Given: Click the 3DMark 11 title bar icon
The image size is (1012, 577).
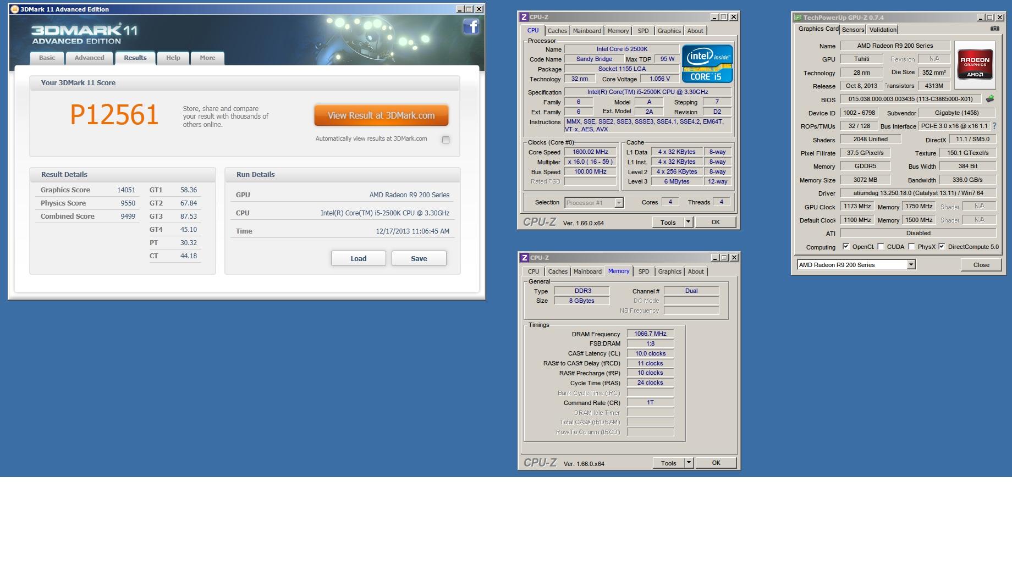Looking at the screenshot, I should [x=15, y=9].
